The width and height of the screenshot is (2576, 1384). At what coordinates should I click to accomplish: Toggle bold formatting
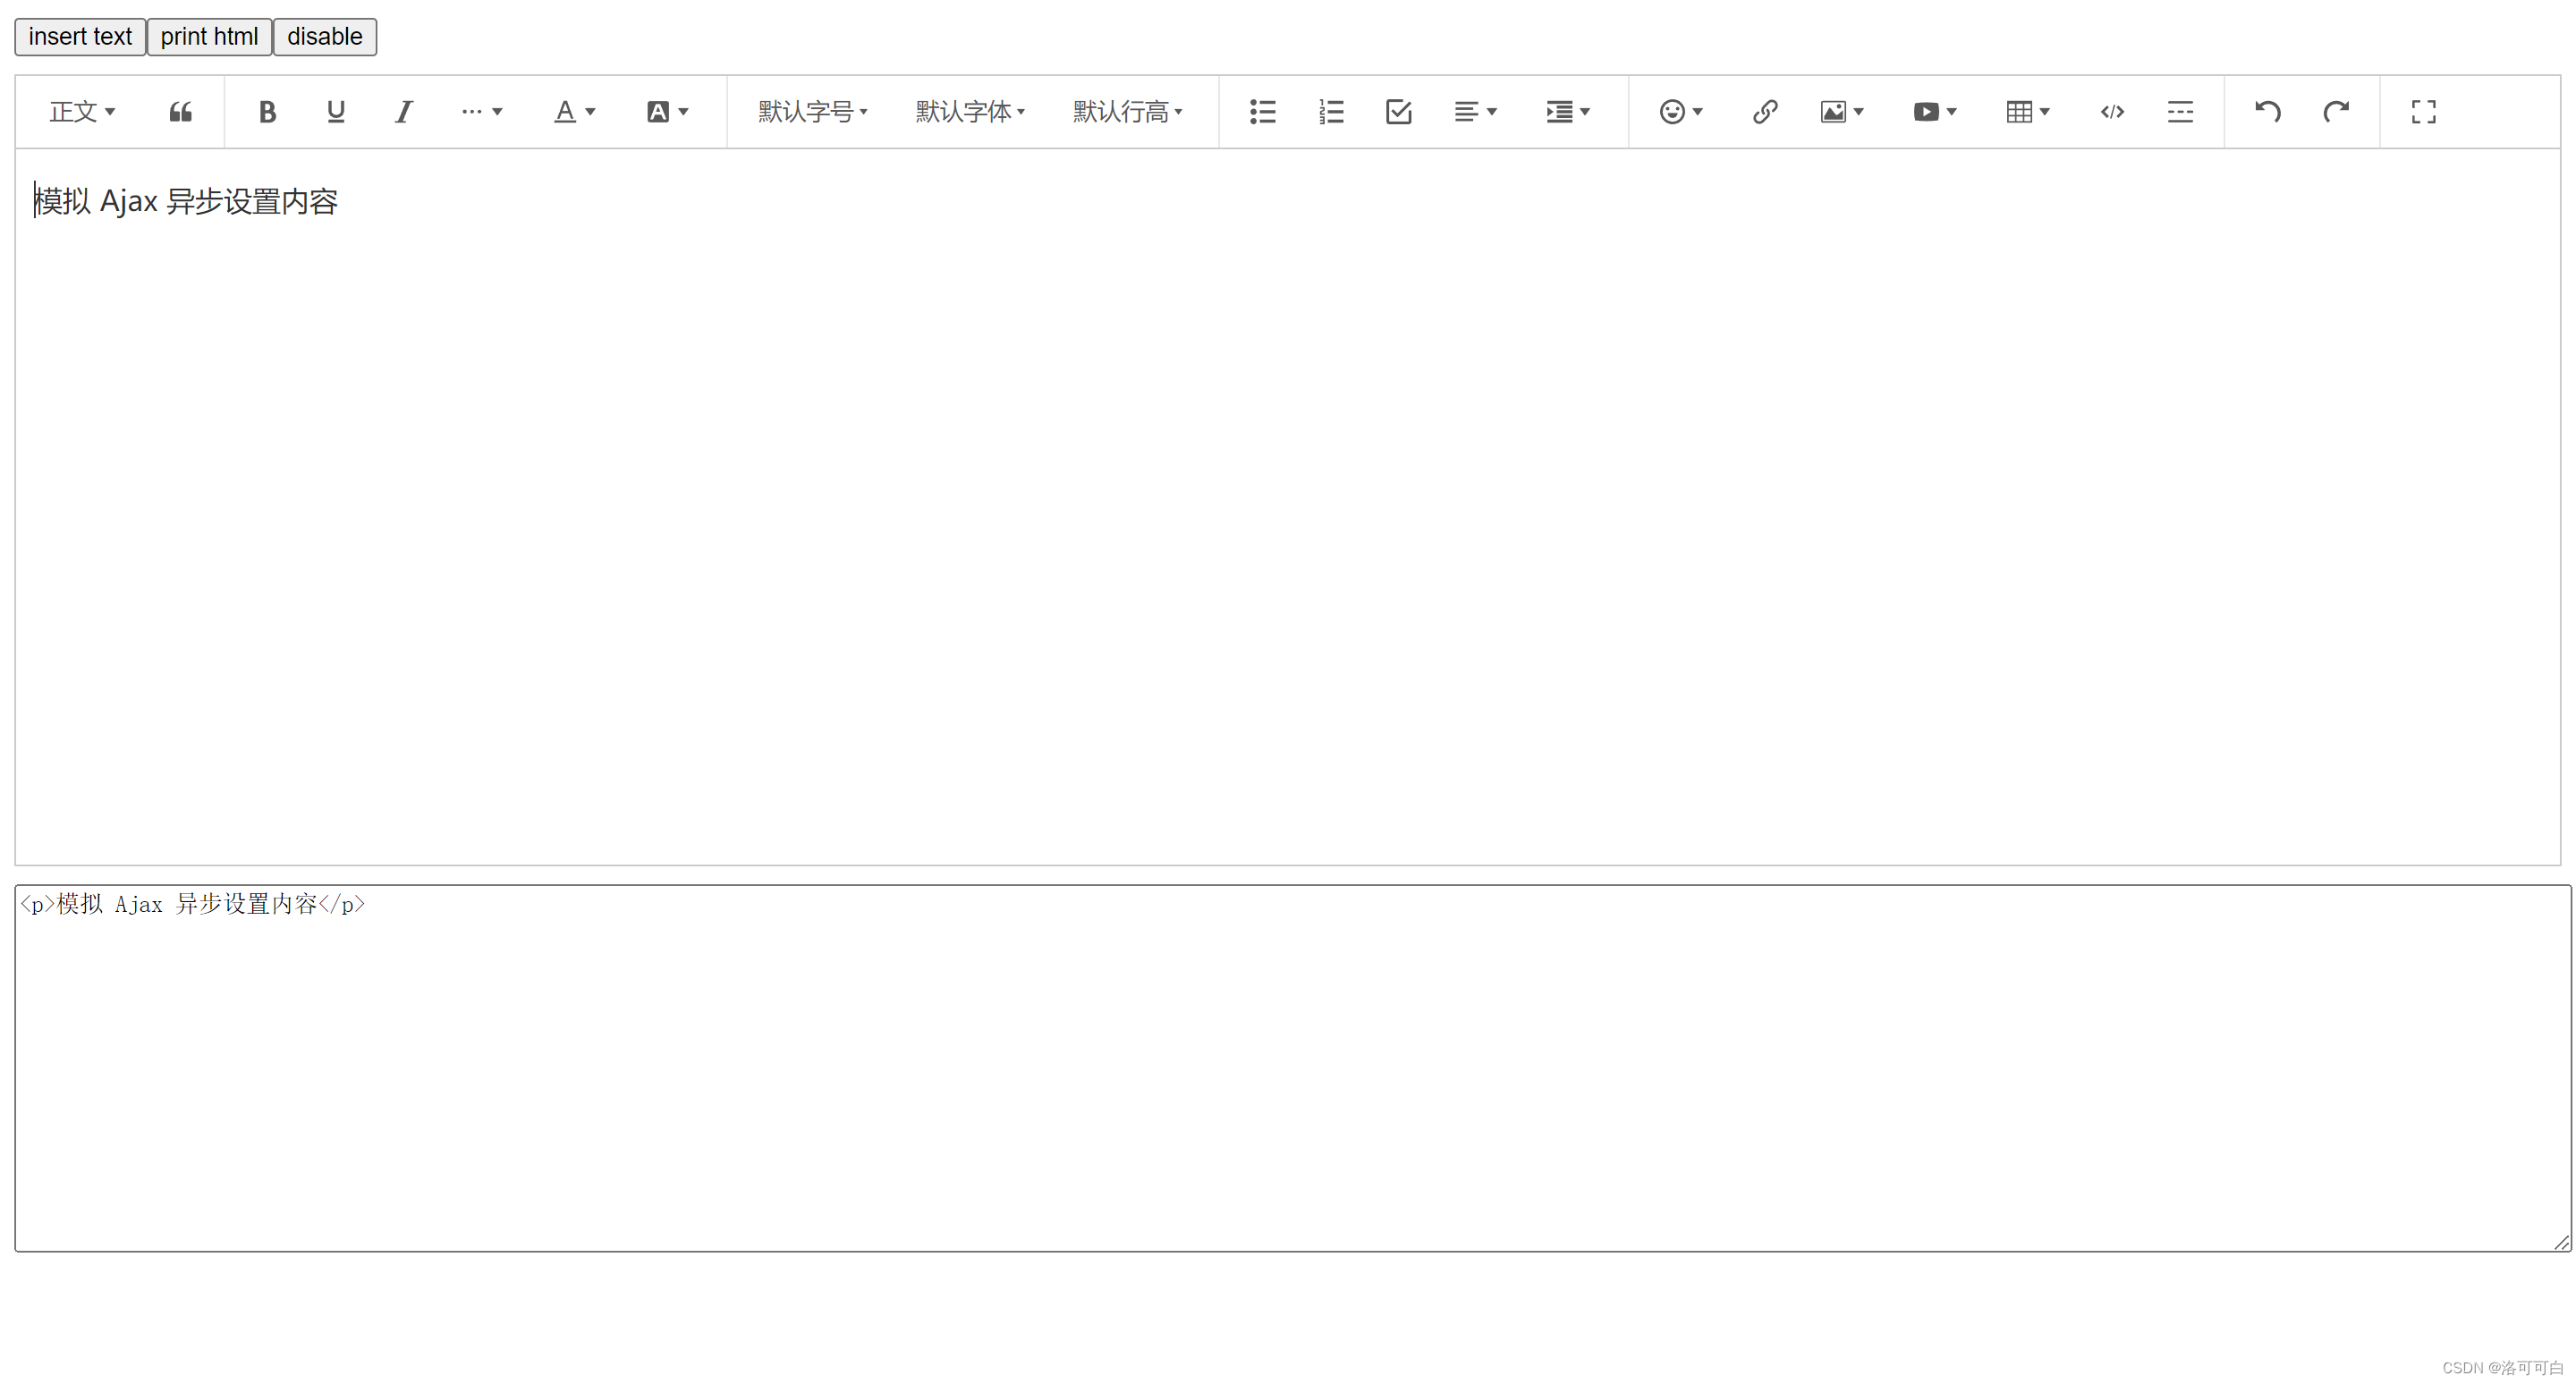pos(267,112)
